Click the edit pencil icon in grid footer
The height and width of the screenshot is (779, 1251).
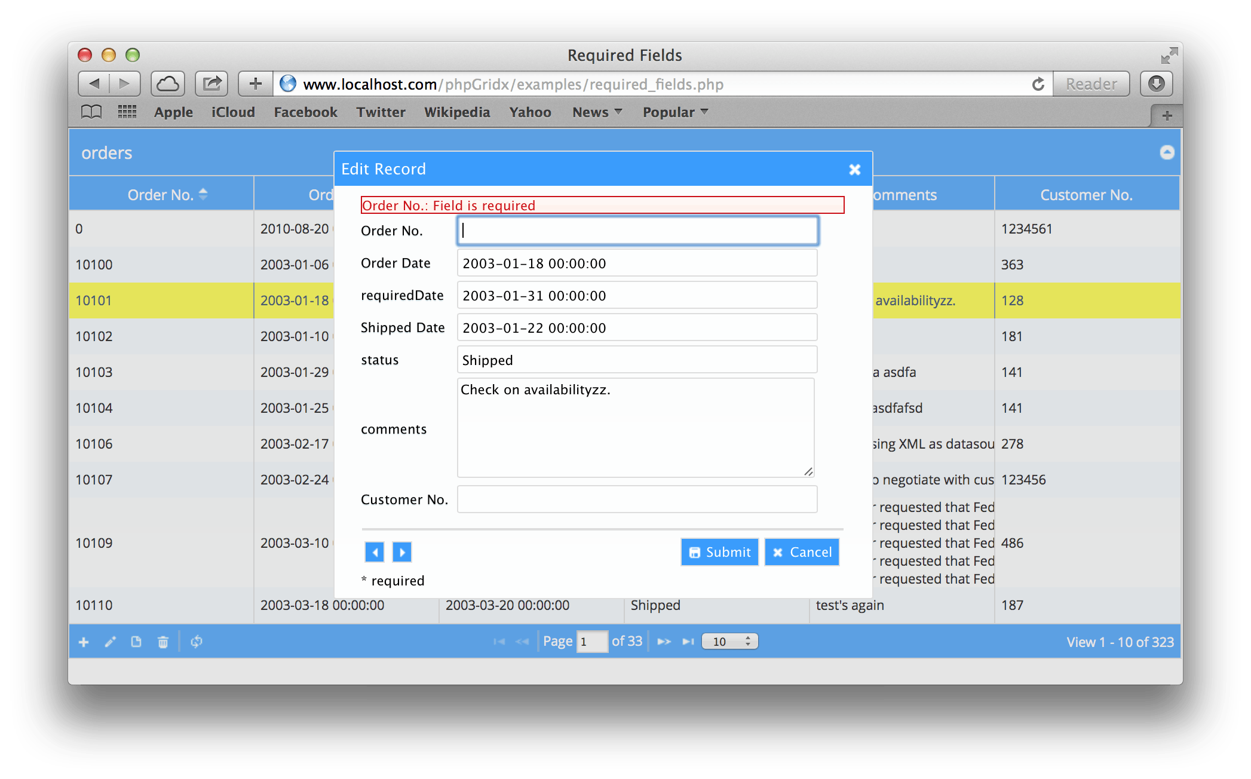coord(110,642)
